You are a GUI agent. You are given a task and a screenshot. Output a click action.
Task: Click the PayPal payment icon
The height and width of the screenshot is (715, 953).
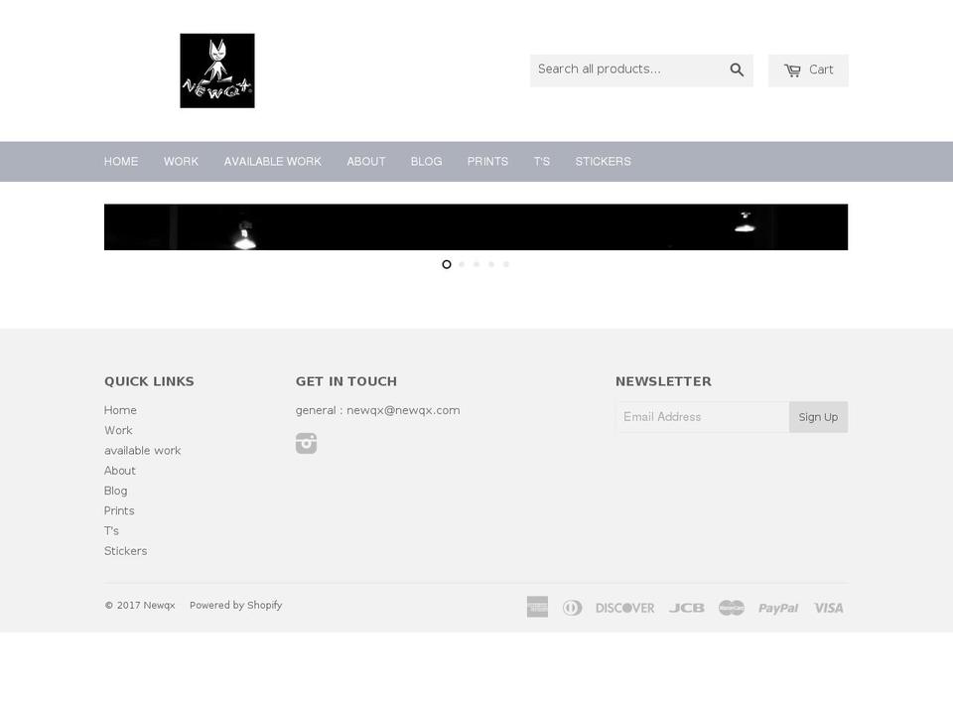[778, 608]
